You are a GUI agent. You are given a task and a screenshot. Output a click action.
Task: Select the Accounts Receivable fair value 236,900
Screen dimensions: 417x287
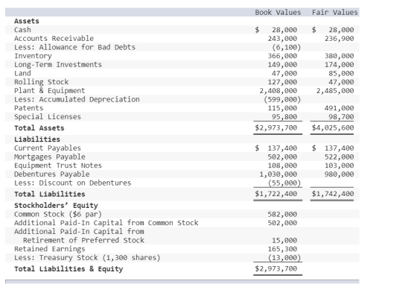pyautogui.click(x=339, y=39)
